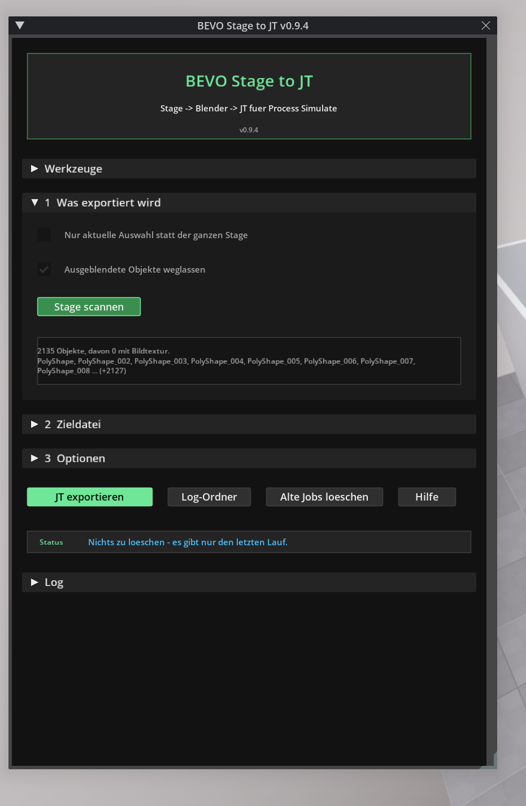
Task: Open the window menu triangle in title bar
Action: click(20, 25)
